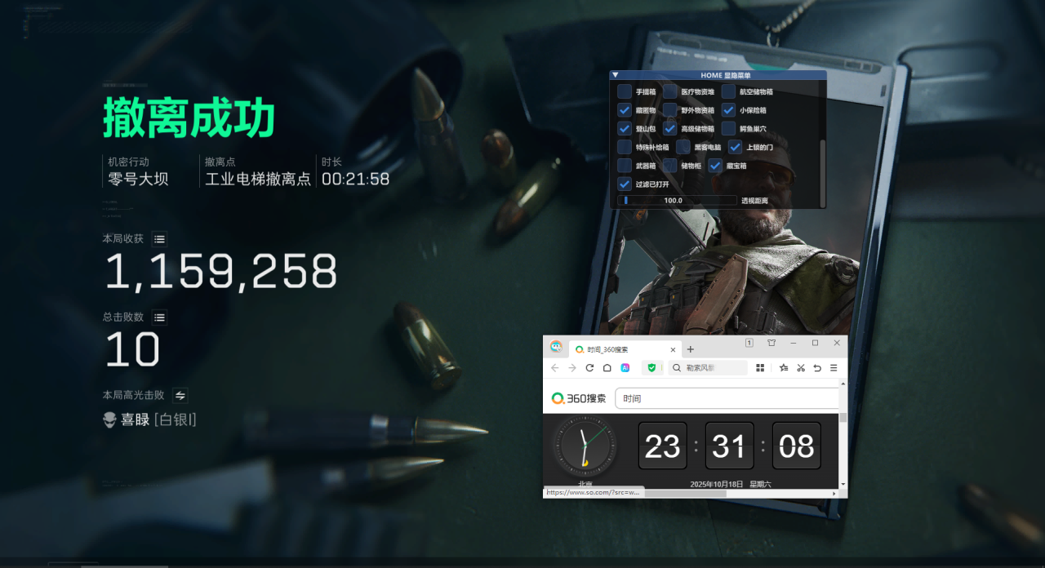Click the back navigation arrow in the browser
This screenshot has width=1045, height=568.
[555, 366]
